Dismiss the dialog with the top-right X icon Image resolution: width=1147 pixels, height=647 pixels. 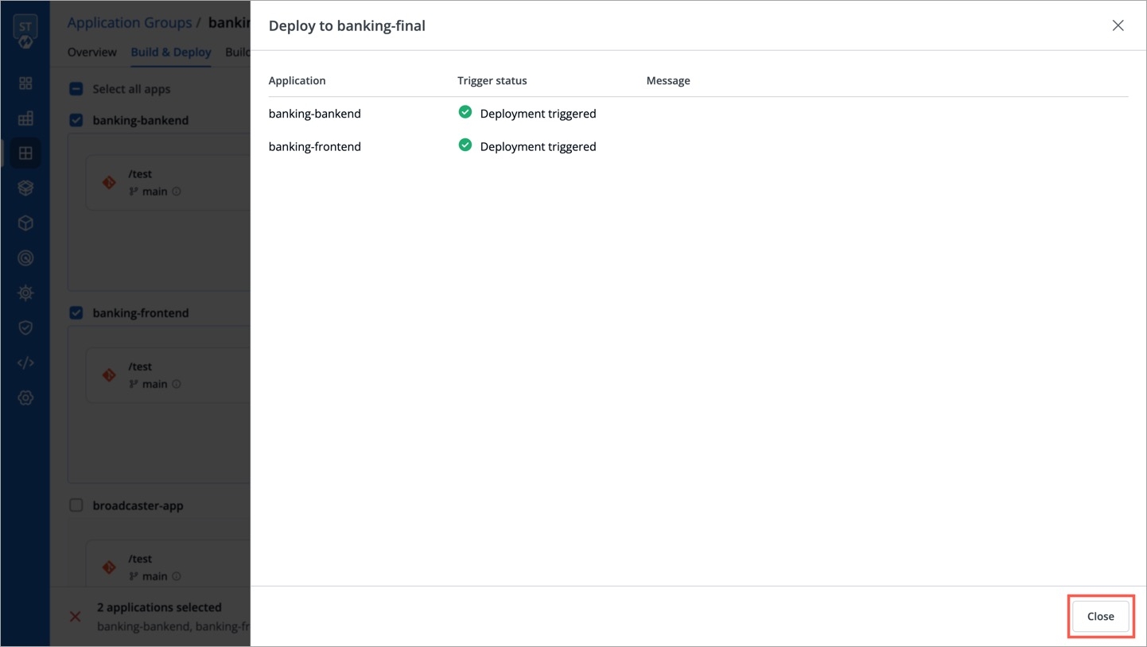point(1118,25)
